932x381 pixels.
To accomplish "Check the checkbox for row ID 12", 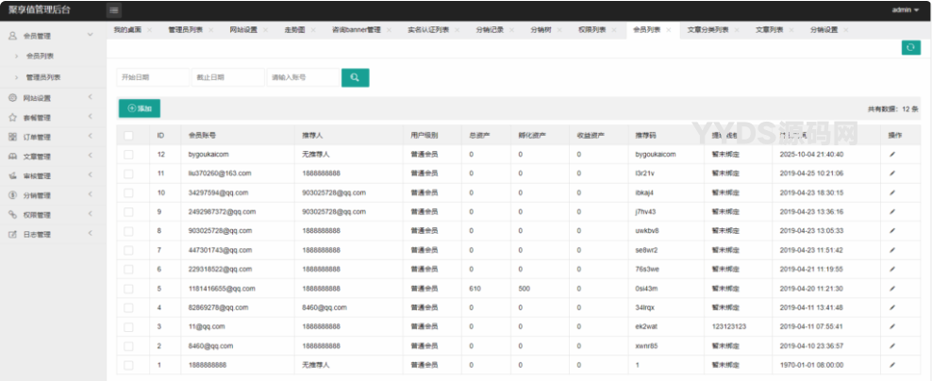I will point(128,154).
